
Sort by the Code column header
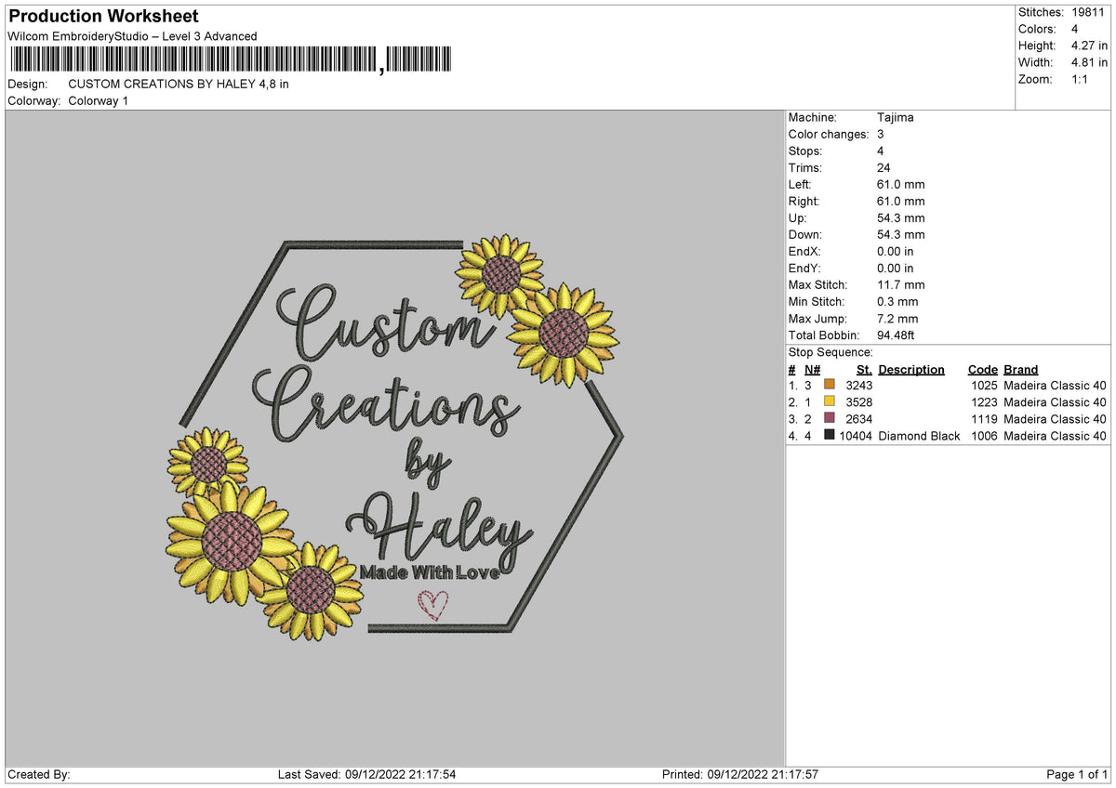tap(982, 369)
